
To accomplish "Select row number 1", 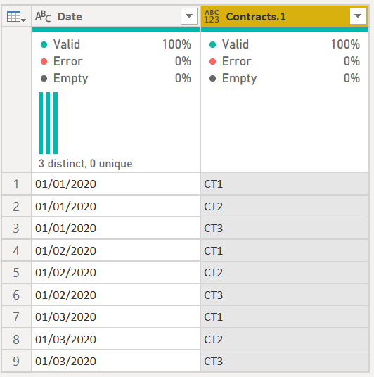I will tap(16, 184).
